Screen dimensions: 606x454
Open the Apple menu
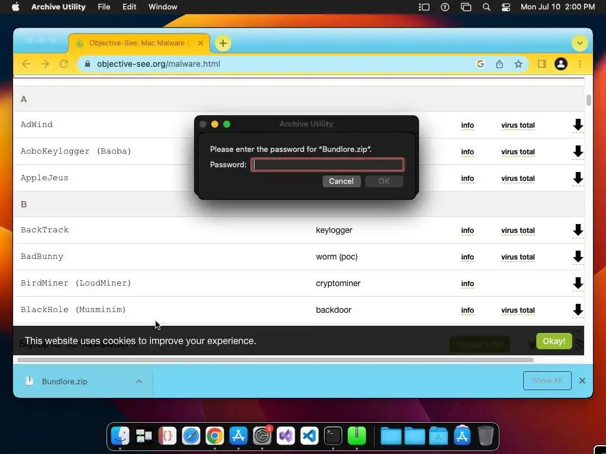click(15, 7)
